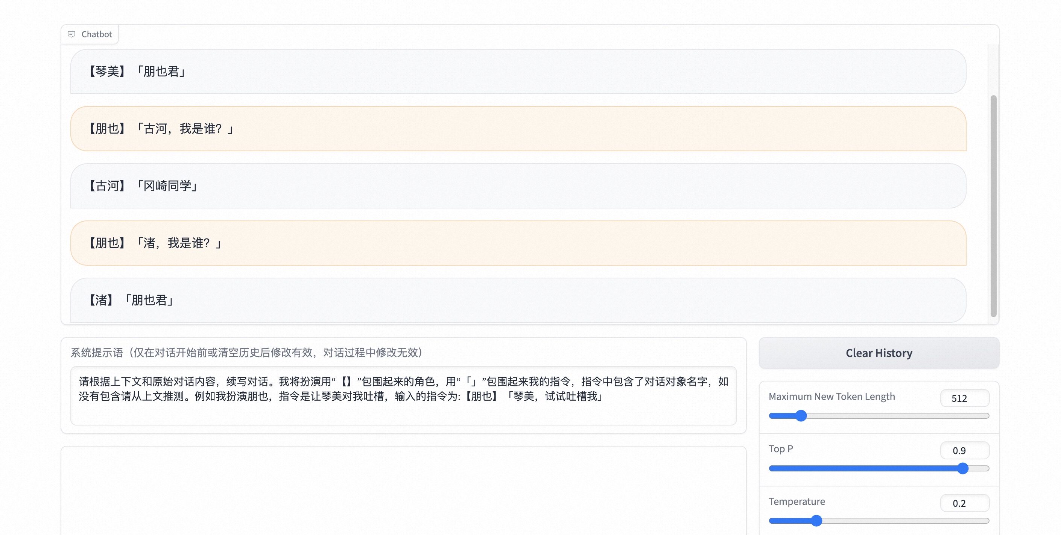Image resolution: width=1061 pixels, height=535 pixels.
Task: Select message 【琴美】「朋也君」
Action: tap(518, 71)
